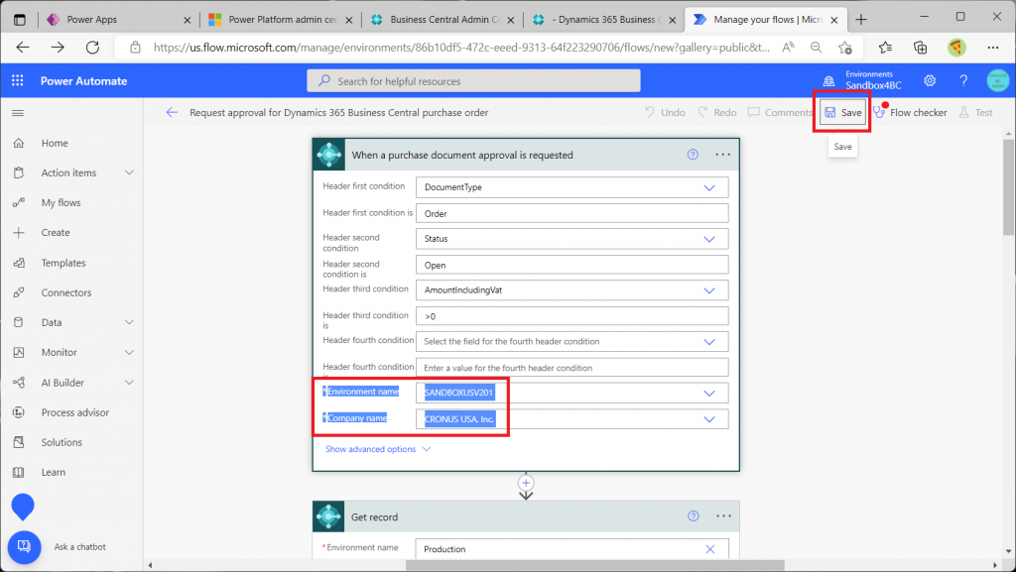The height and width of the screenshot is (572, 1016).
Task: Click the Header second condition is Open field
Action: coord(572,266)
